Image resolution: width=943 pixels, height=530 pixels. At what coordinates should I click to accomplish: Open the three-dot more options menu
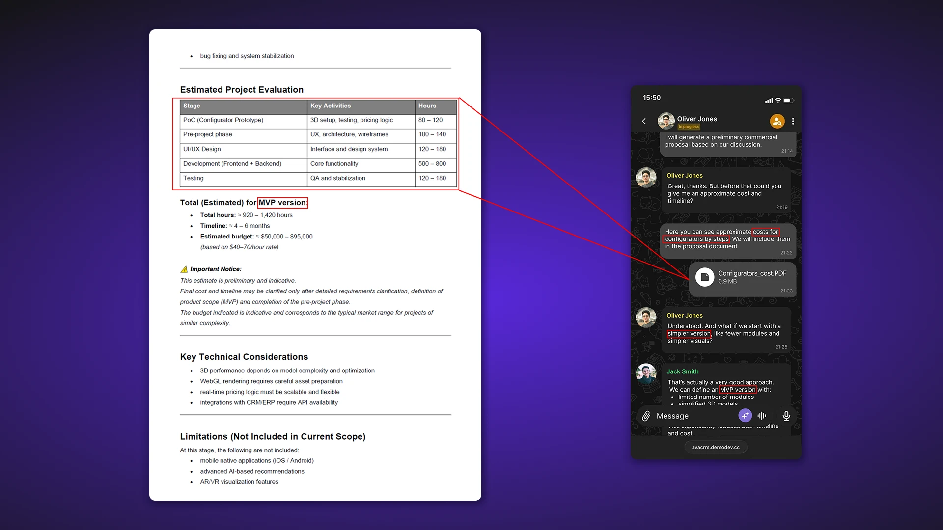(793, 121)
